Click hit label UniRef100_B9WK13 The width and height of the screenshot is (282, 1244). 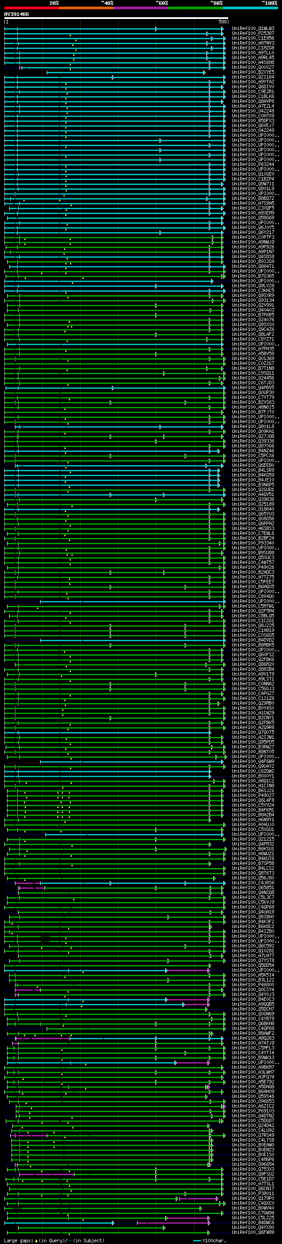pyautogui.click(x=253, y=1058)
